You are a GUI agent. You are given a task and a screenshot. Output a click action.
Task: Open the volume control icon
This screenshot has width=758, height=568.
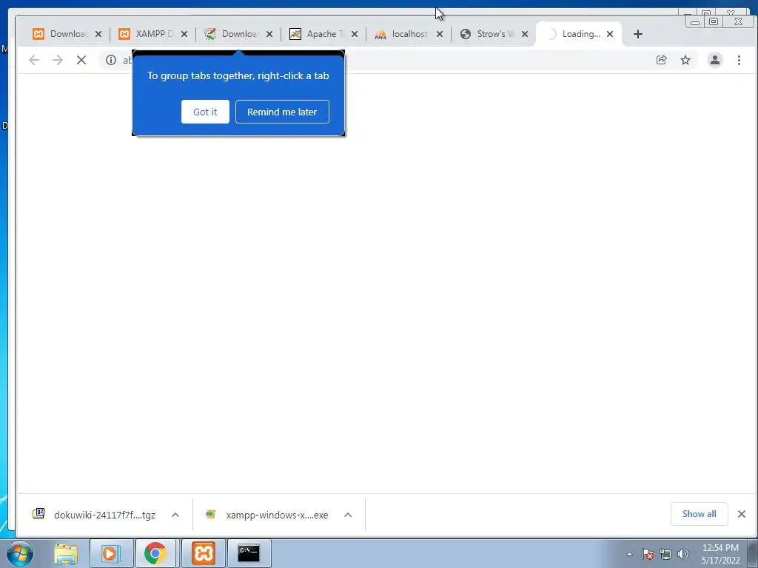pyautogui.click(x=683, y=554)
